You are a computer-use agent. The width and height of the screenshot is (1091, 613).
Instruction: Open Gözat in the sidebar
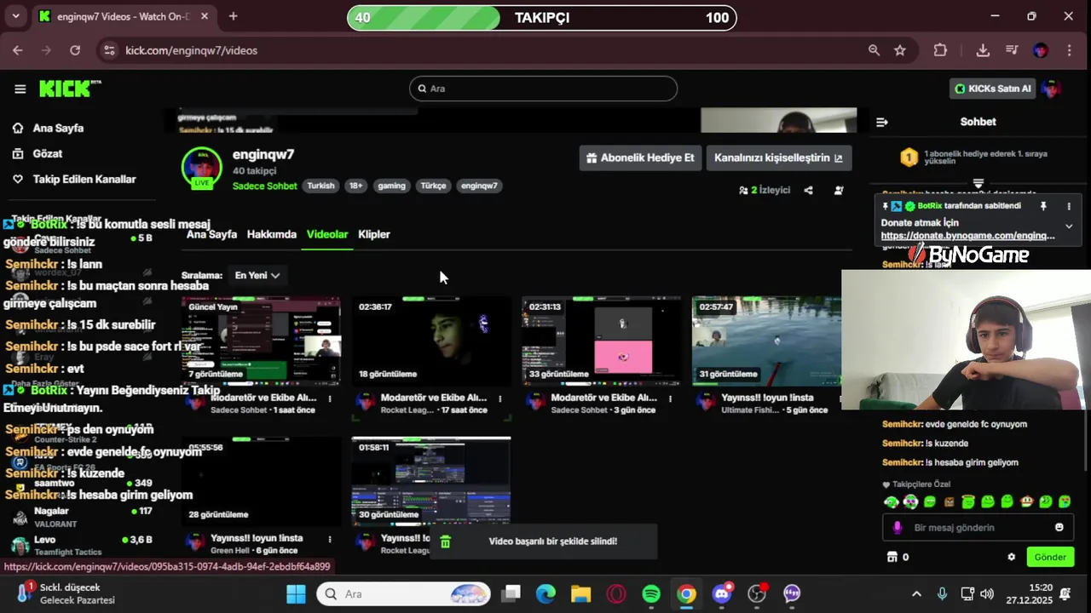(x=47, y=153)
